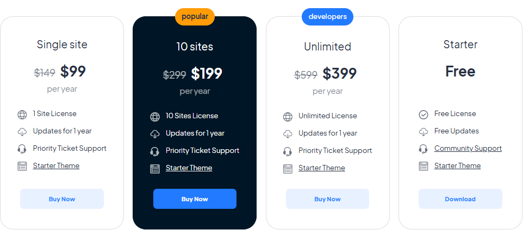Click theme layout icon in Unlimited plan
Screen dimensions: 523x230
coord(288,169)
